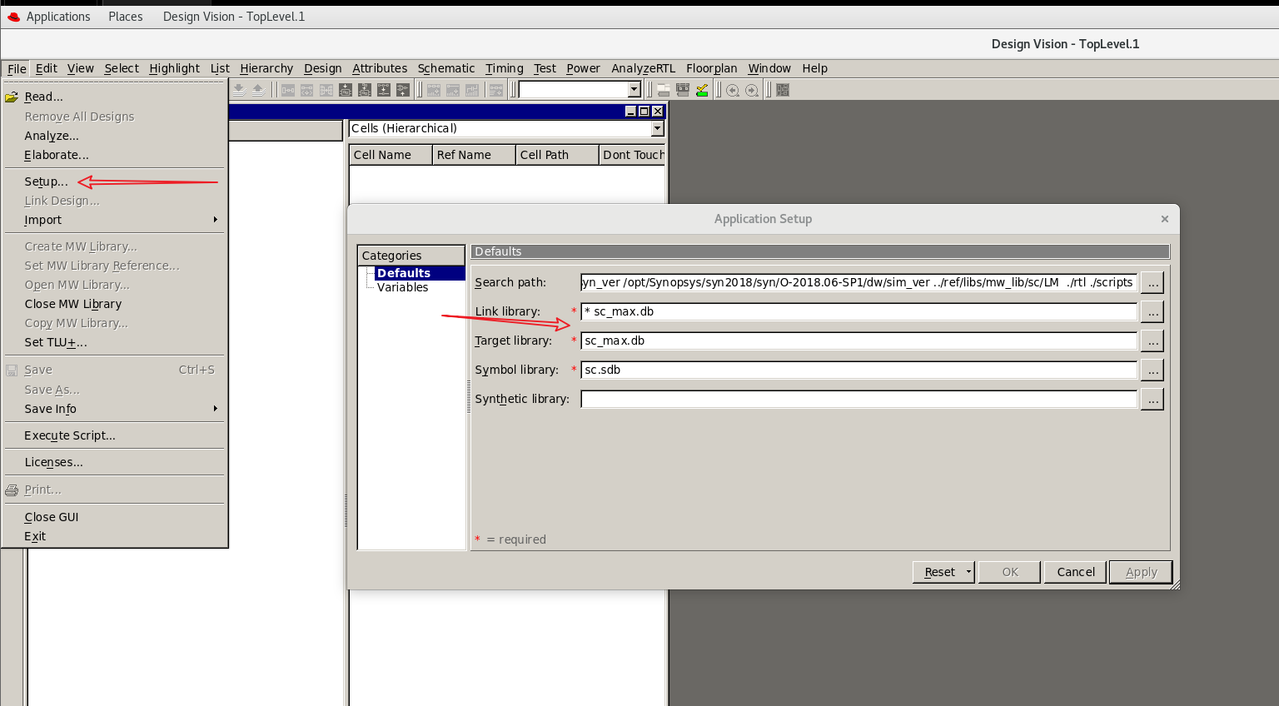
Task: Open the Timing menu
Action: click(x=505, y=68)
